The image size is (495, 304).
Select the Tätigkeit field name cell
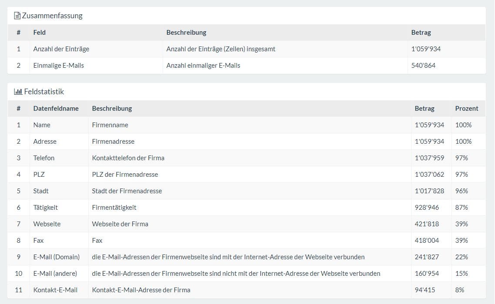click(45, 208)
